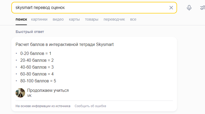The height and width of the screenshot is (114, 205).
Task: Open the переводчик tab
Action: coord(114,19)
